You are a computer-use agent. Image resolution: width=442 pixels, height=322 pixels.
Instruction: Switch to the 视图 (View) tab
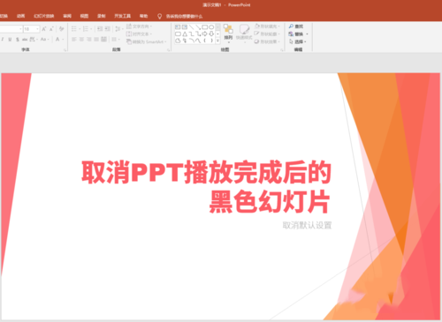coord(84,16)
